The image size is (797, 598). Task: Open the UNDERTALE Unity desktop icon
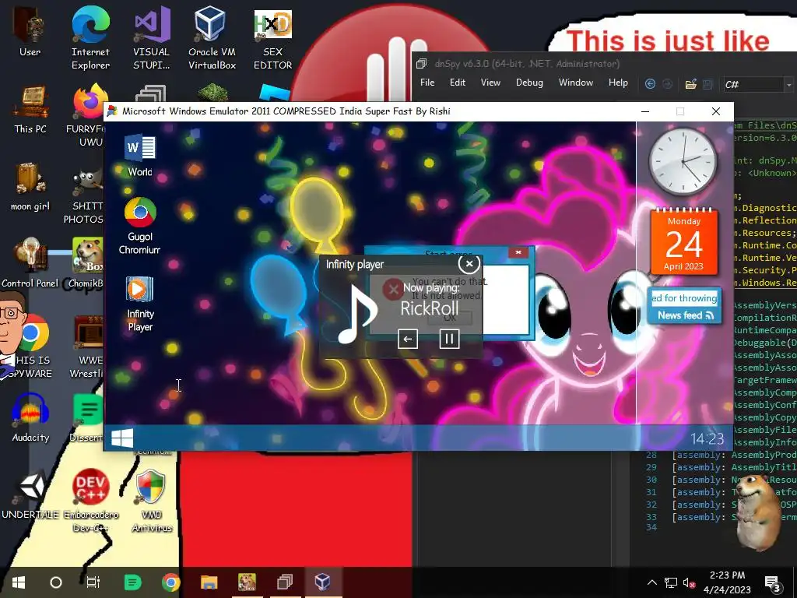tap(30, 494)
